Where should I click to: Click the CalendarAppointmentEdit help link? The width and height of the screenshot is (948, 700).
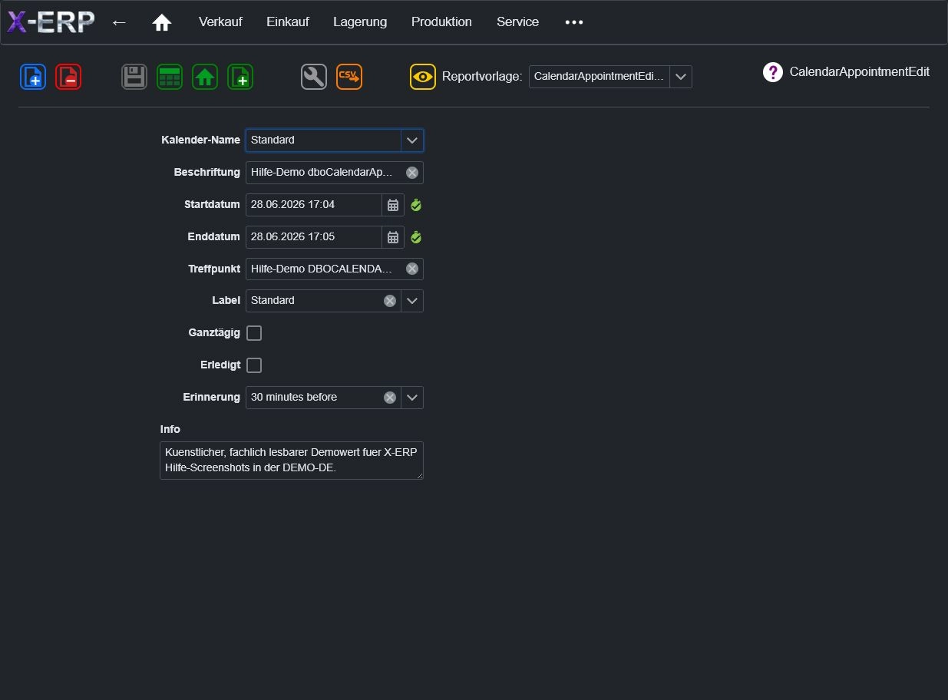coord(859,72)
